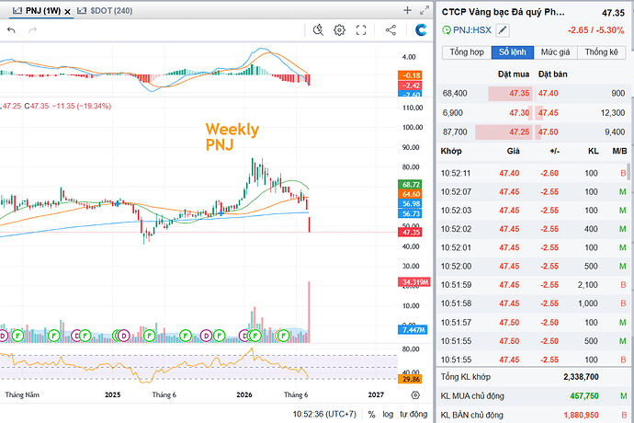The width and height of the screenshot is (634, 423).
Task: Click the redo arrow in chart toolbar
Action: point(32,30)
